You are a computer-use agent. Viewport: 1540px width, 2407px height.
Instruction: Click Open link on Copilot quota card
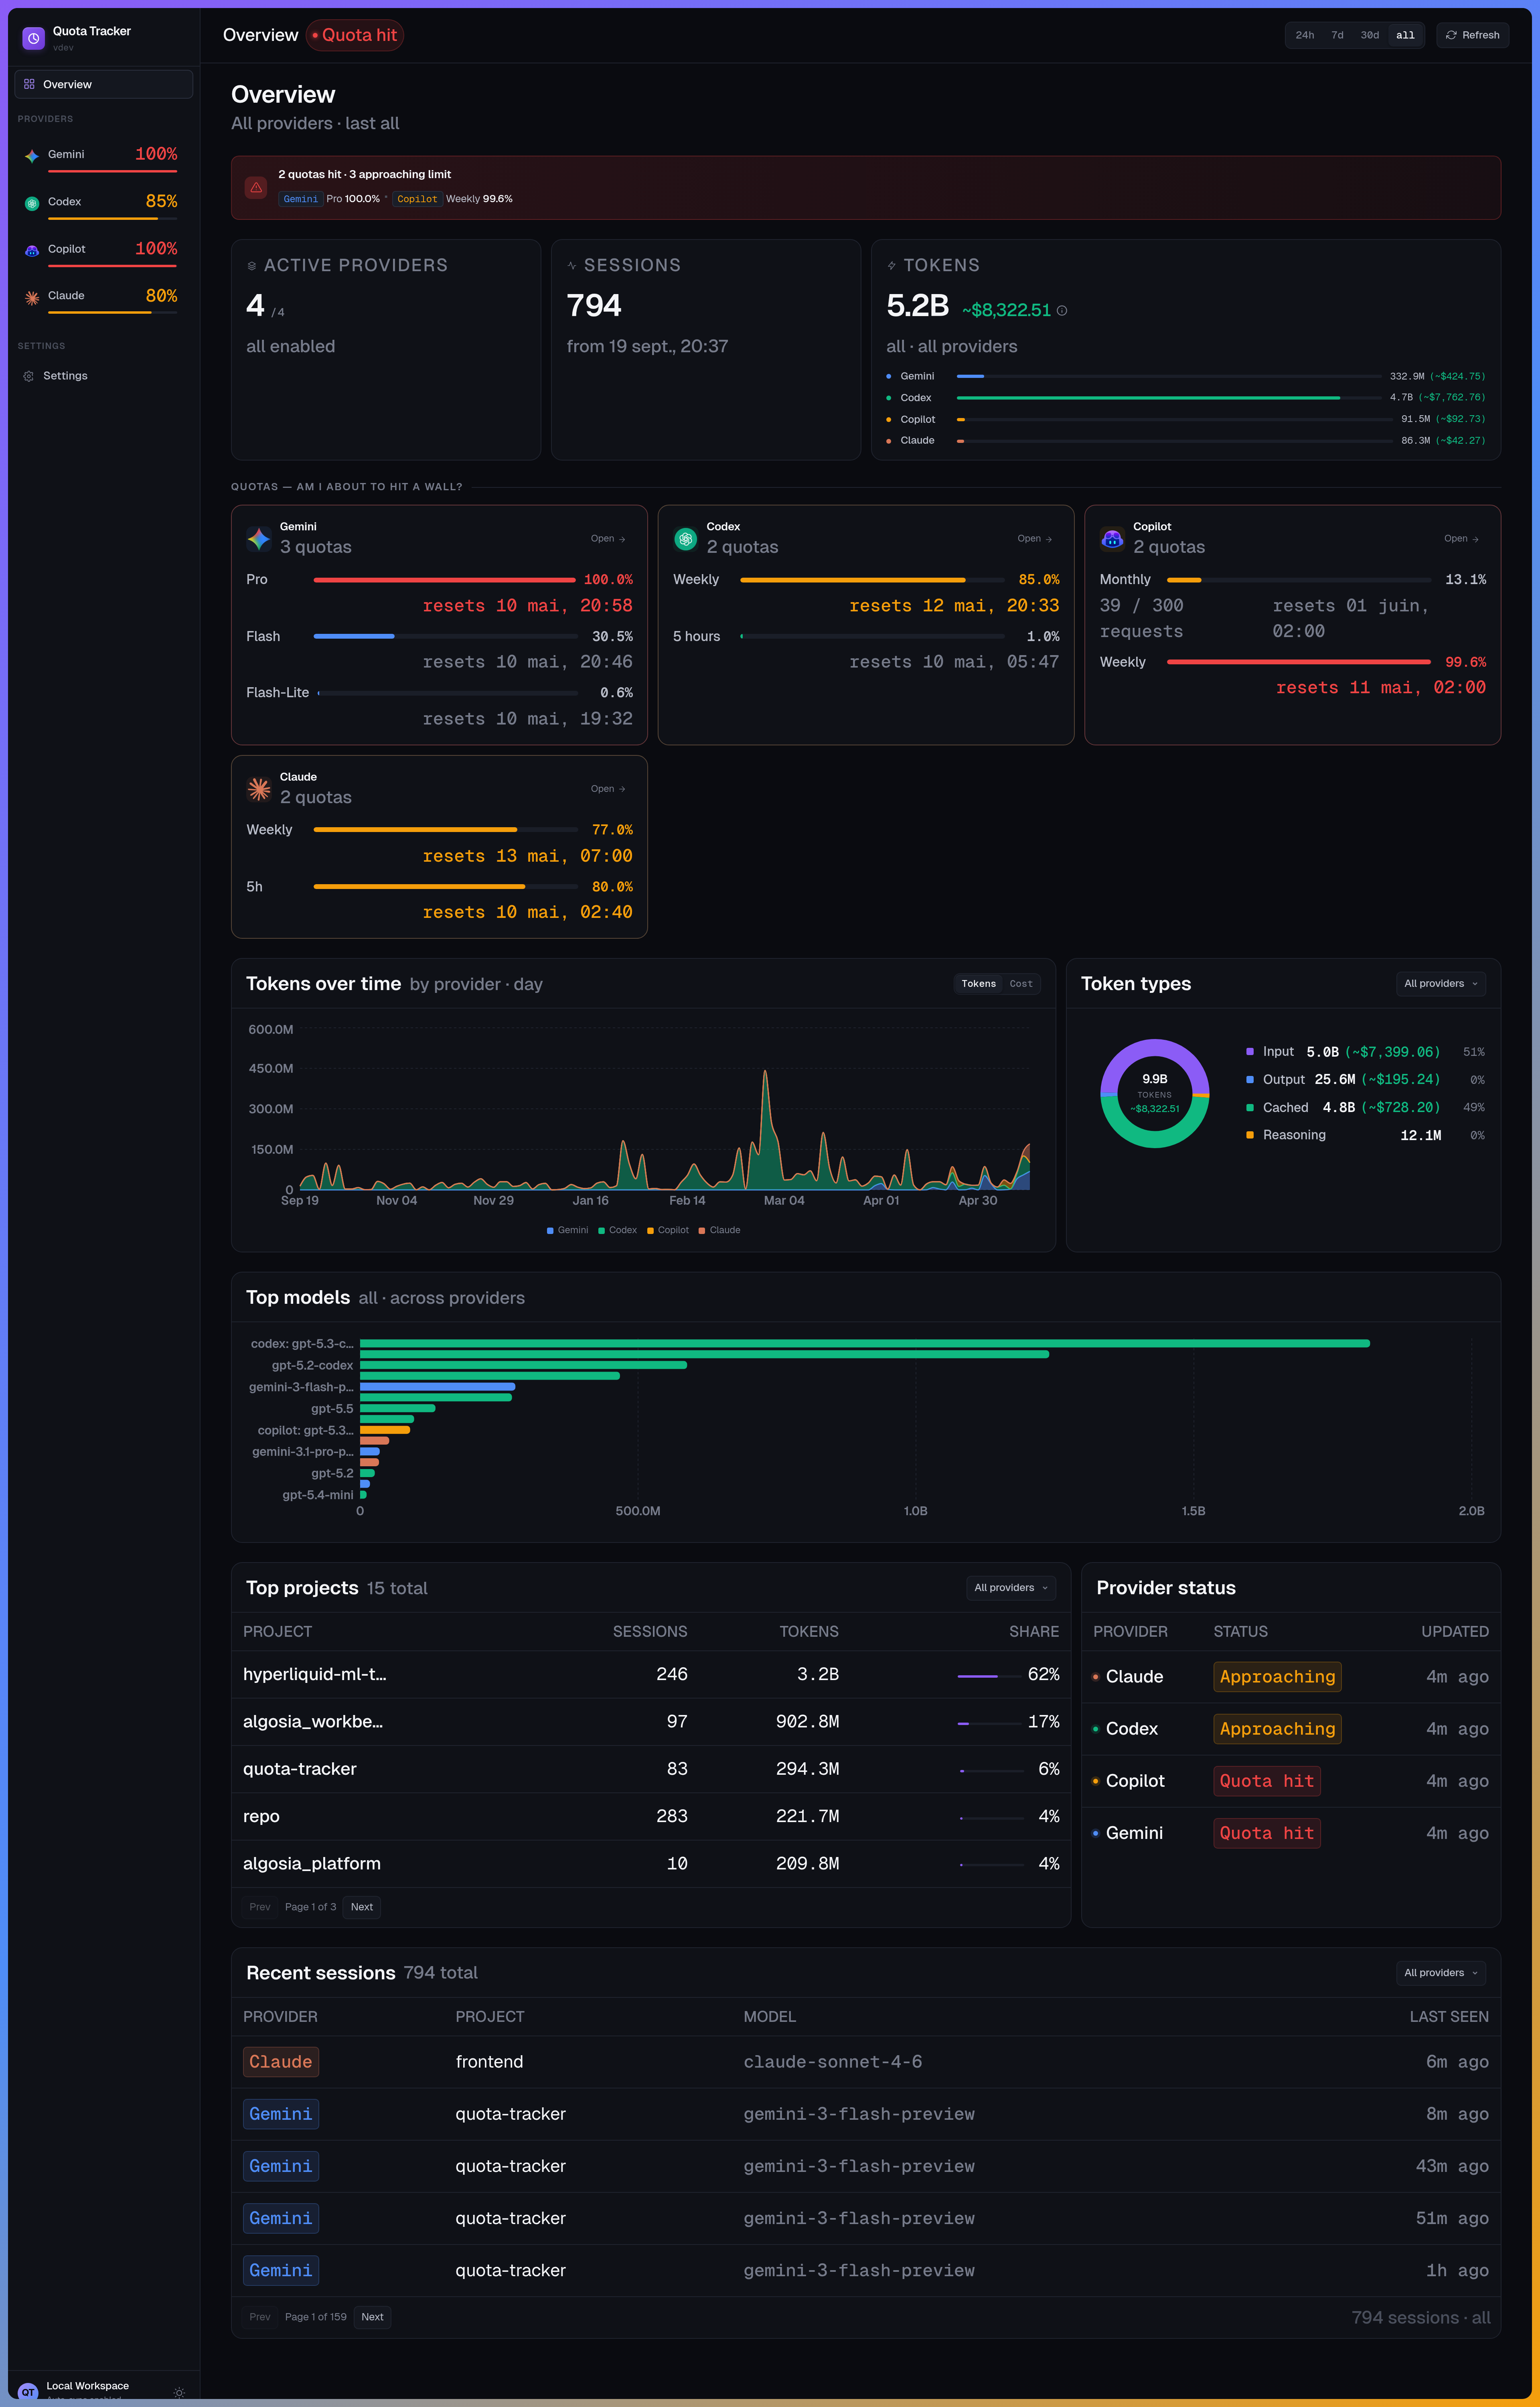click(x=1461, y=539)
